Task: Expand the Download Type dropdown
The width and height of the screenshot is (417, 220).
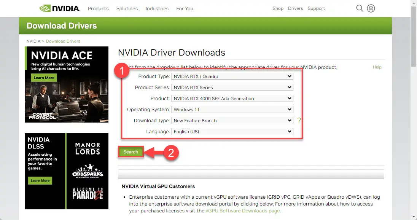Action: [232, 121]
